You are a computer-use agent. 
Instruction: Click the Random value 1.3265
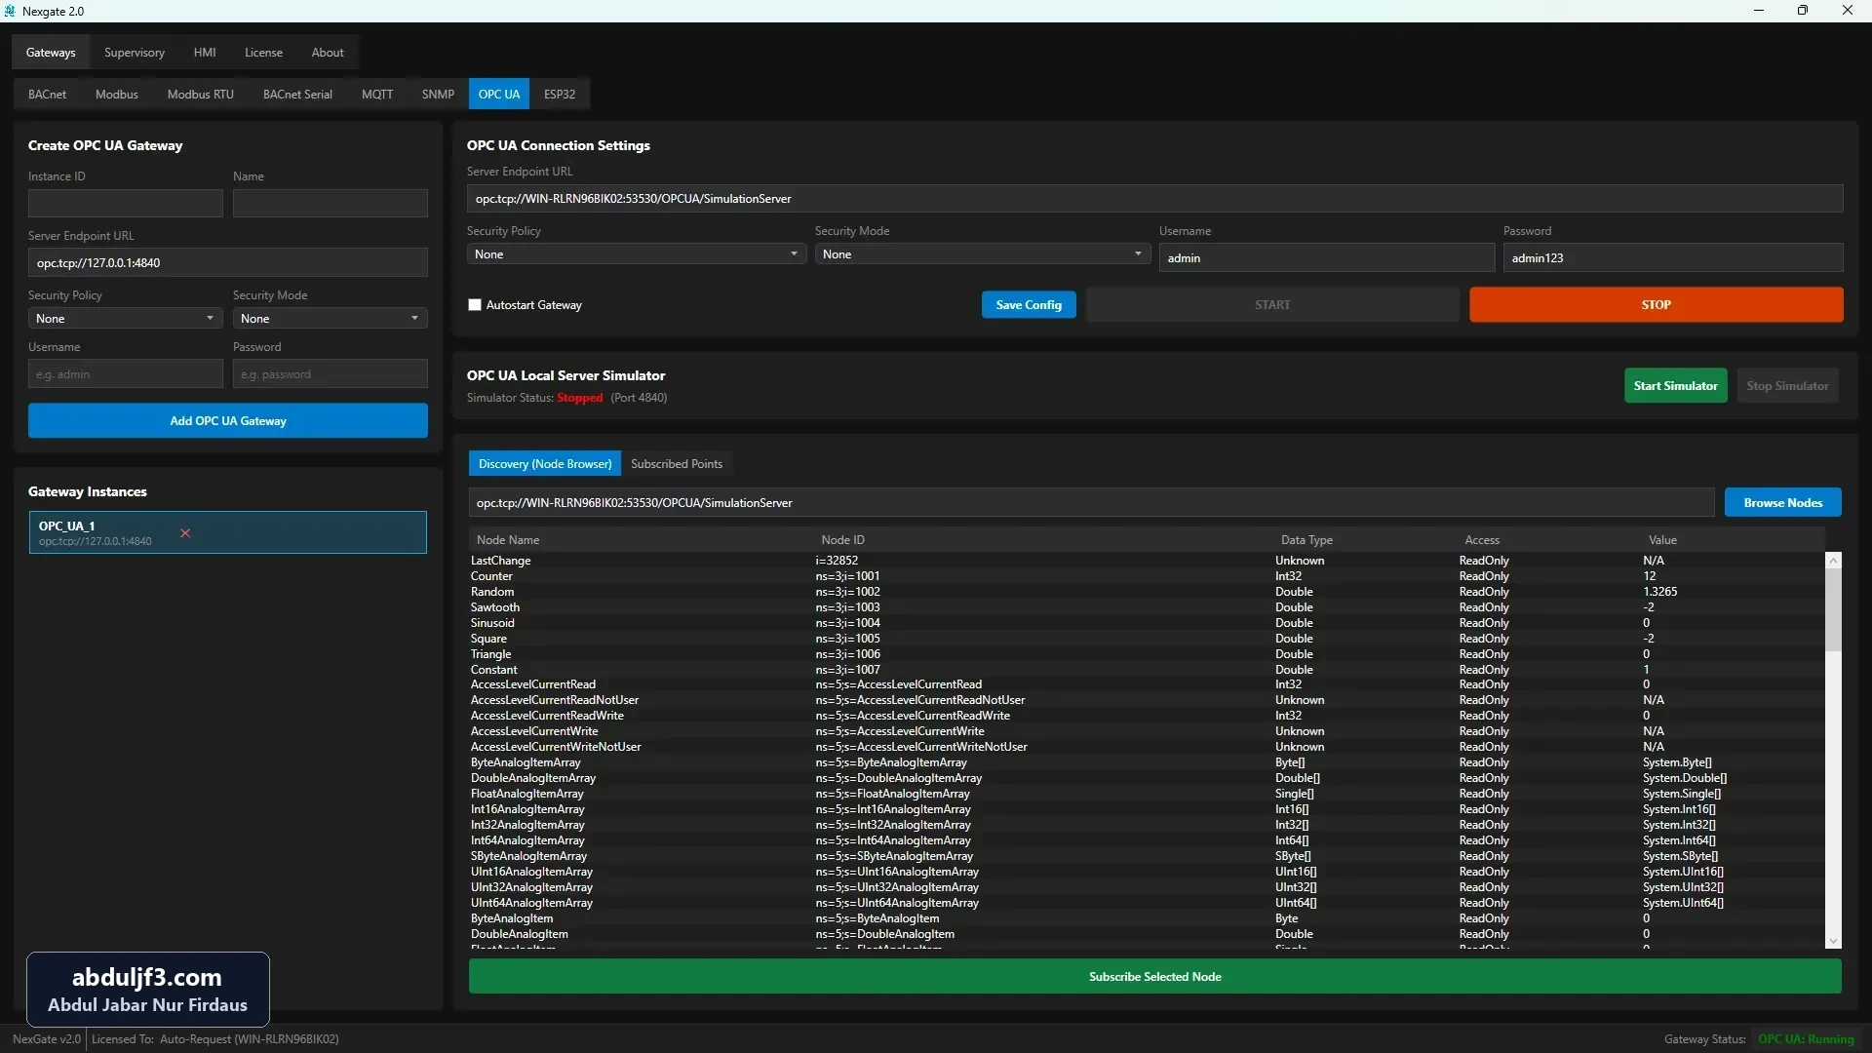coord(1659,592)
